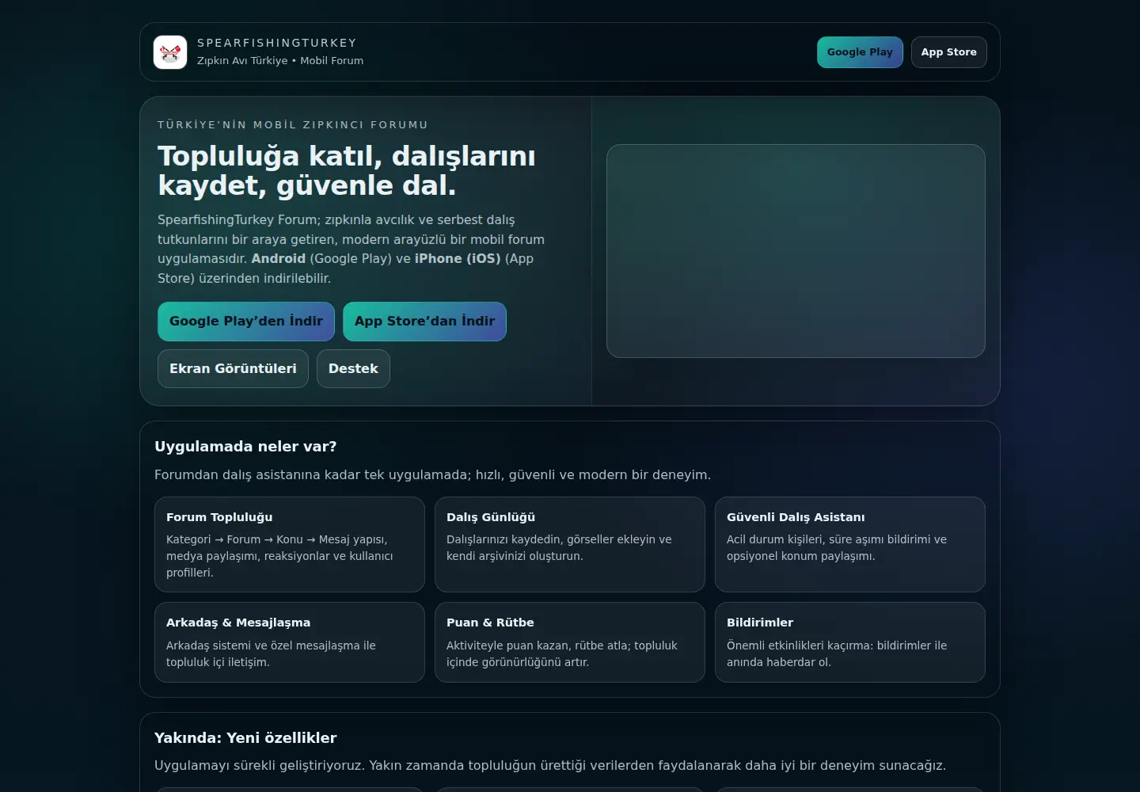Click text 'Forumdan dalış asistanına kadar tek uygulamada'

pyautogui.click(x=311, y=475)
